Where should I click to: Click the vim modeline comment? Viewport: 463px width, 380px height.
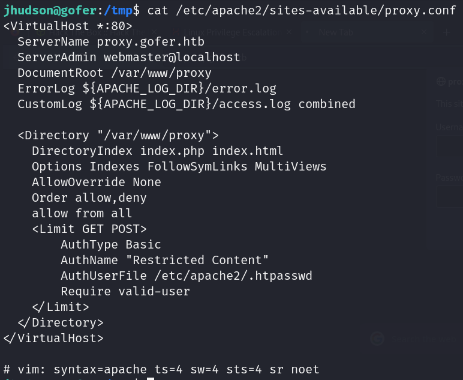click(x=161, y=369)
